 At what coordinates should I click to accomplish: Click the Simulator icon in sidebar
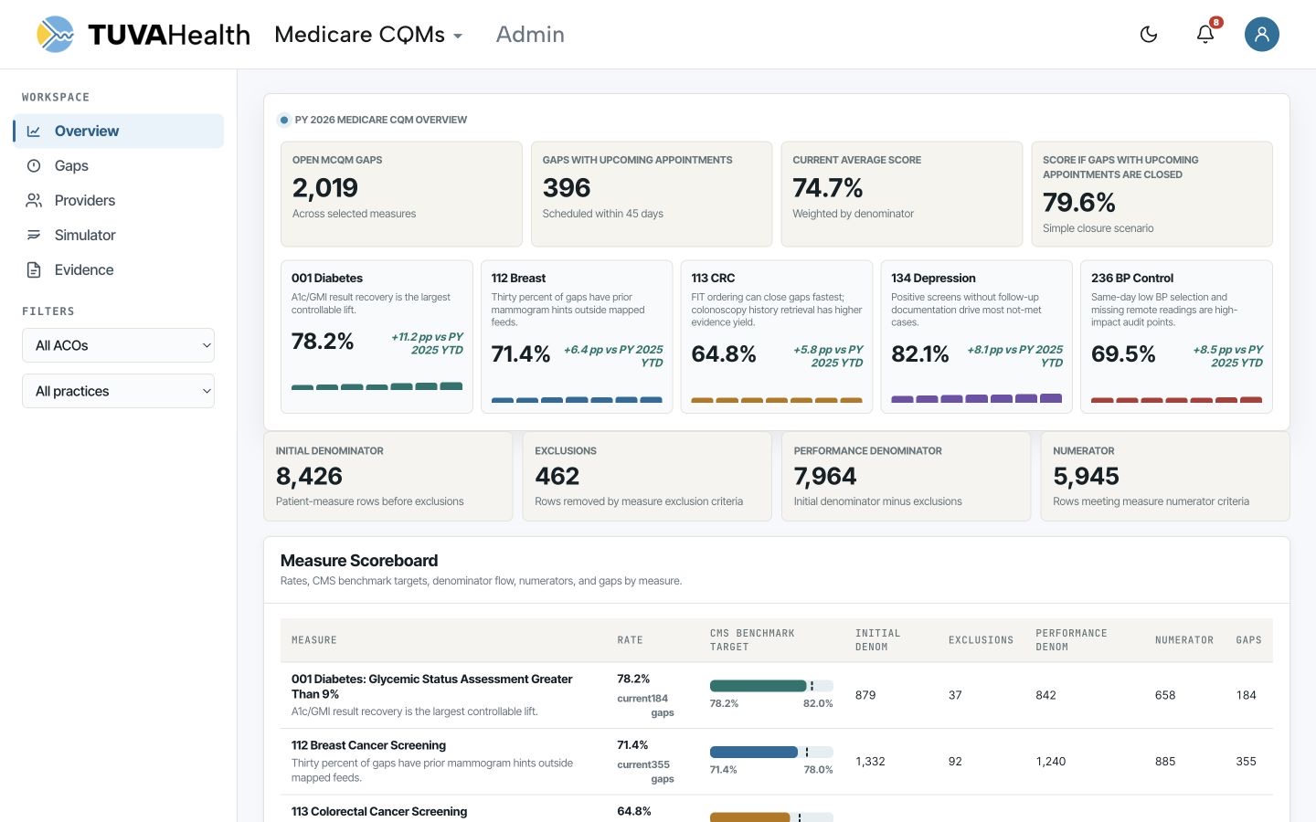coord(34,236)
